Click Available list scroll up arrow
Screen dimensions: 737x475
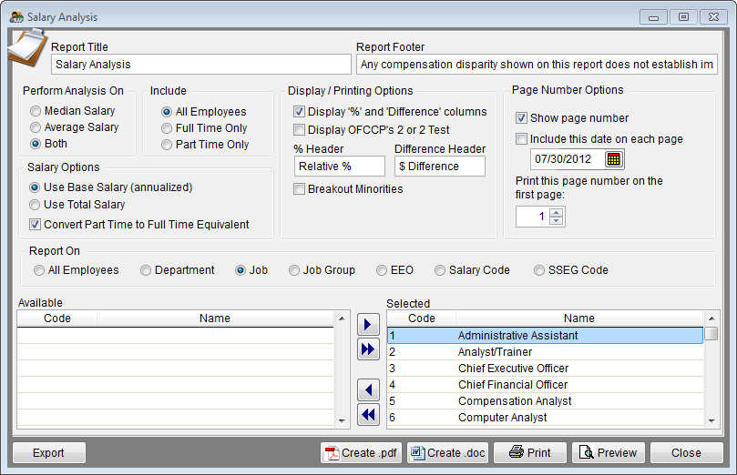342,318
